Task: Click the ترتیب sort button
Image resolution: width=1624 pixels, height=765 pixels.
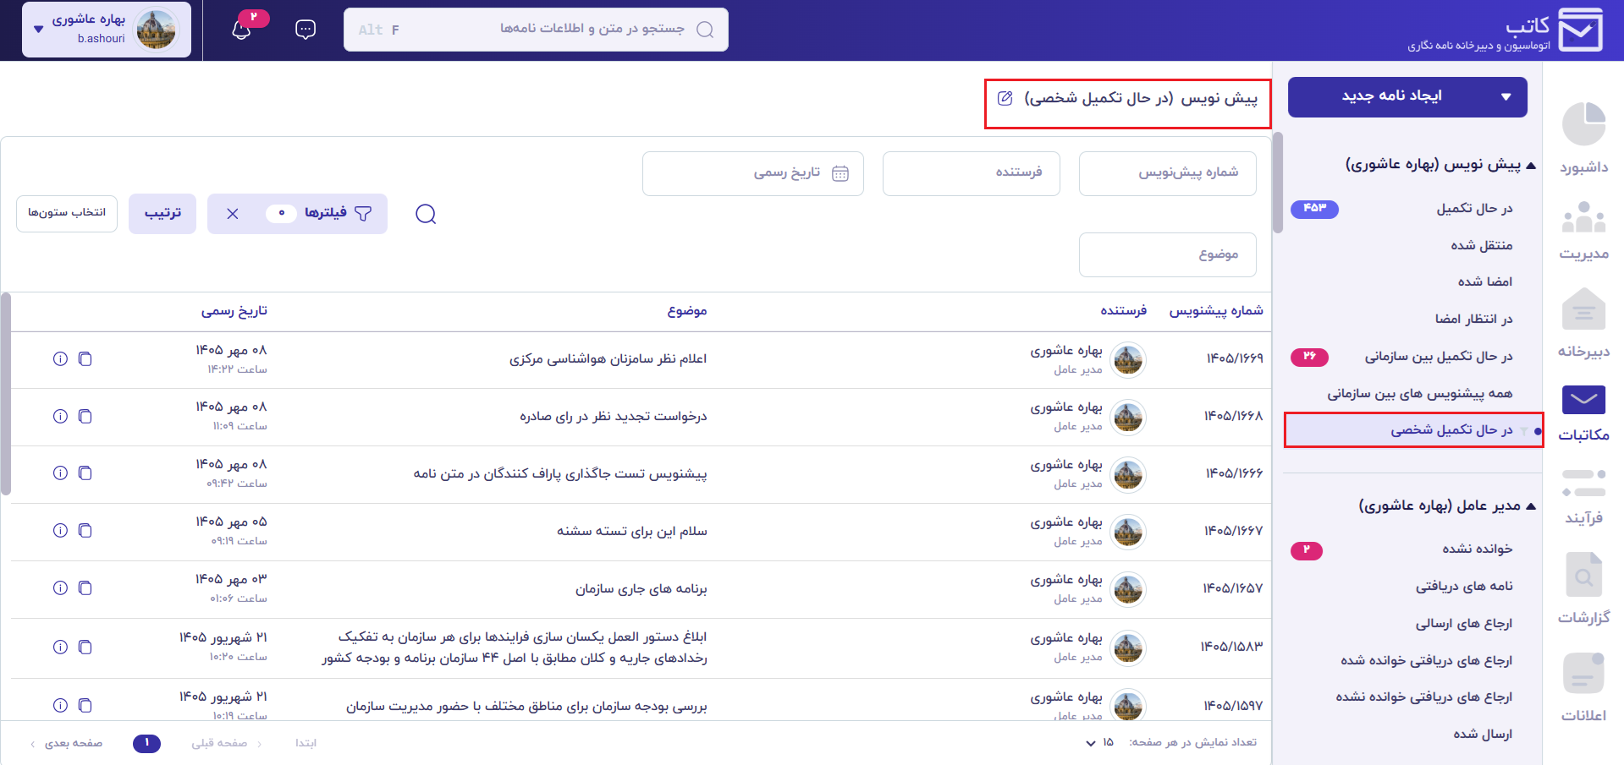Action: (x=162, y=214)
